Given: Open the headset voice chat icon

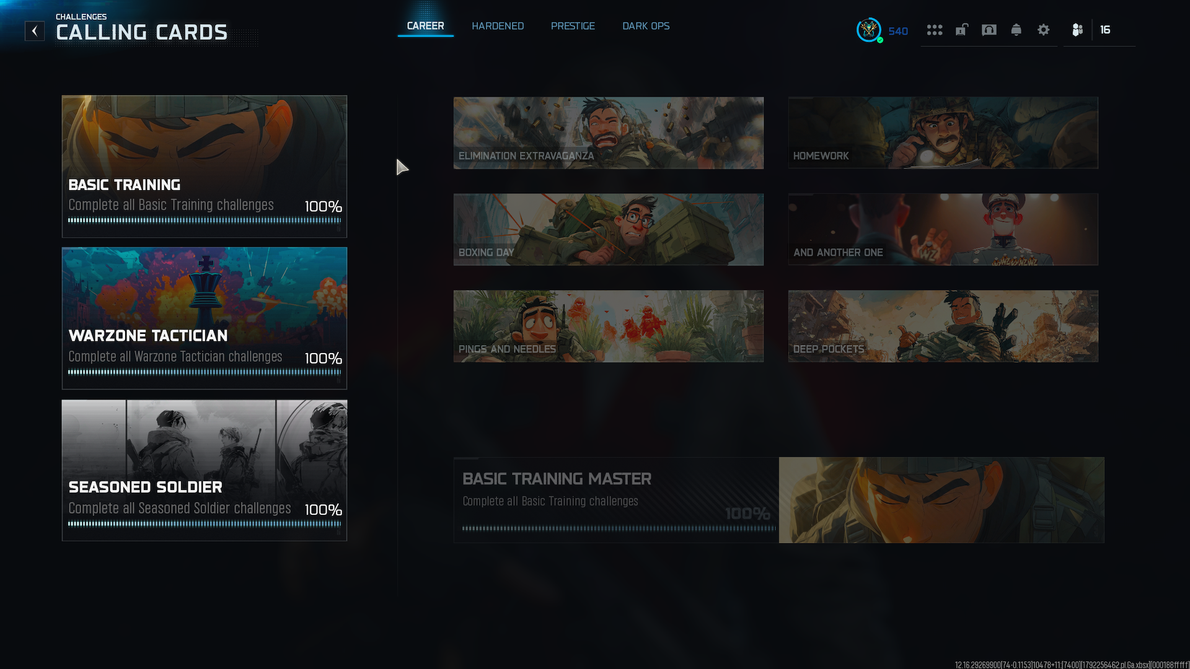Looking at the screenshot, I should [989, 30].
